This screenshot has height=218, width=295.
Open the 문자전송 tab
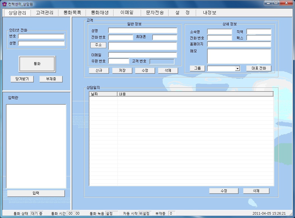pyautogui.click(x=155, y=13)
